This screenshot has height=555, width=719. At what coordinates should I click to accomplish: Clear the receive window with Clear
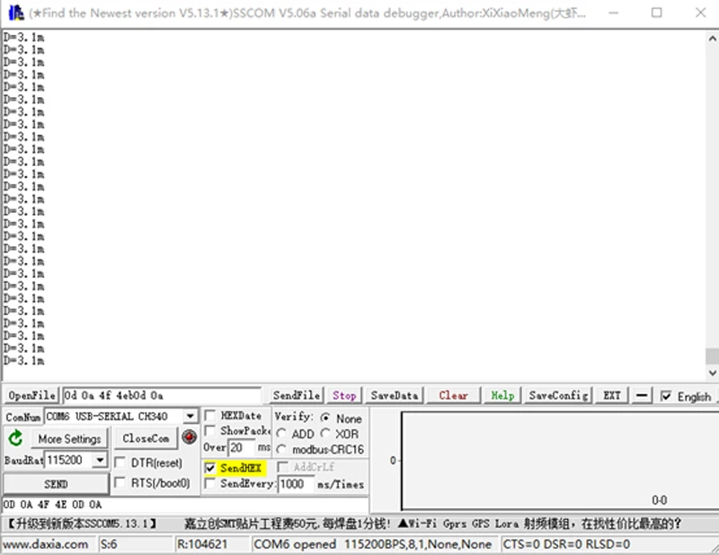tap(453, 395)
